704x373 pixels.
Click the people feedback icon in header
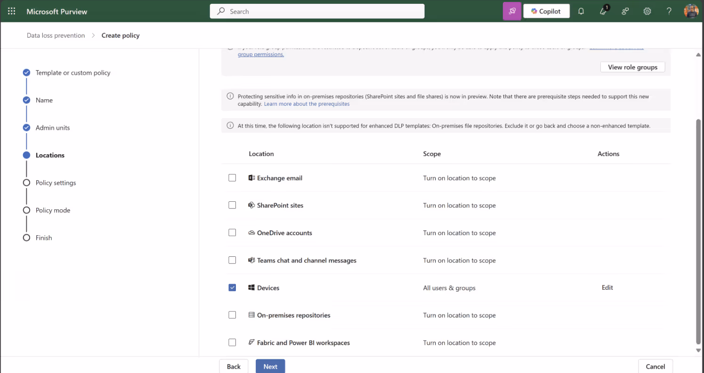pyautogui.click(x=625, y=11)
